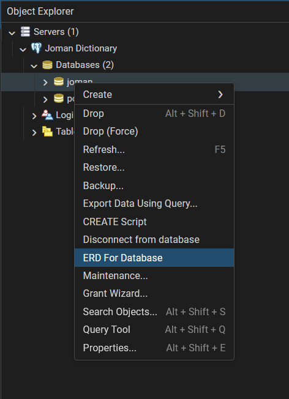Open CREATE Script menu entry
This screenshot has height=399, width=289.
[154, 222]
